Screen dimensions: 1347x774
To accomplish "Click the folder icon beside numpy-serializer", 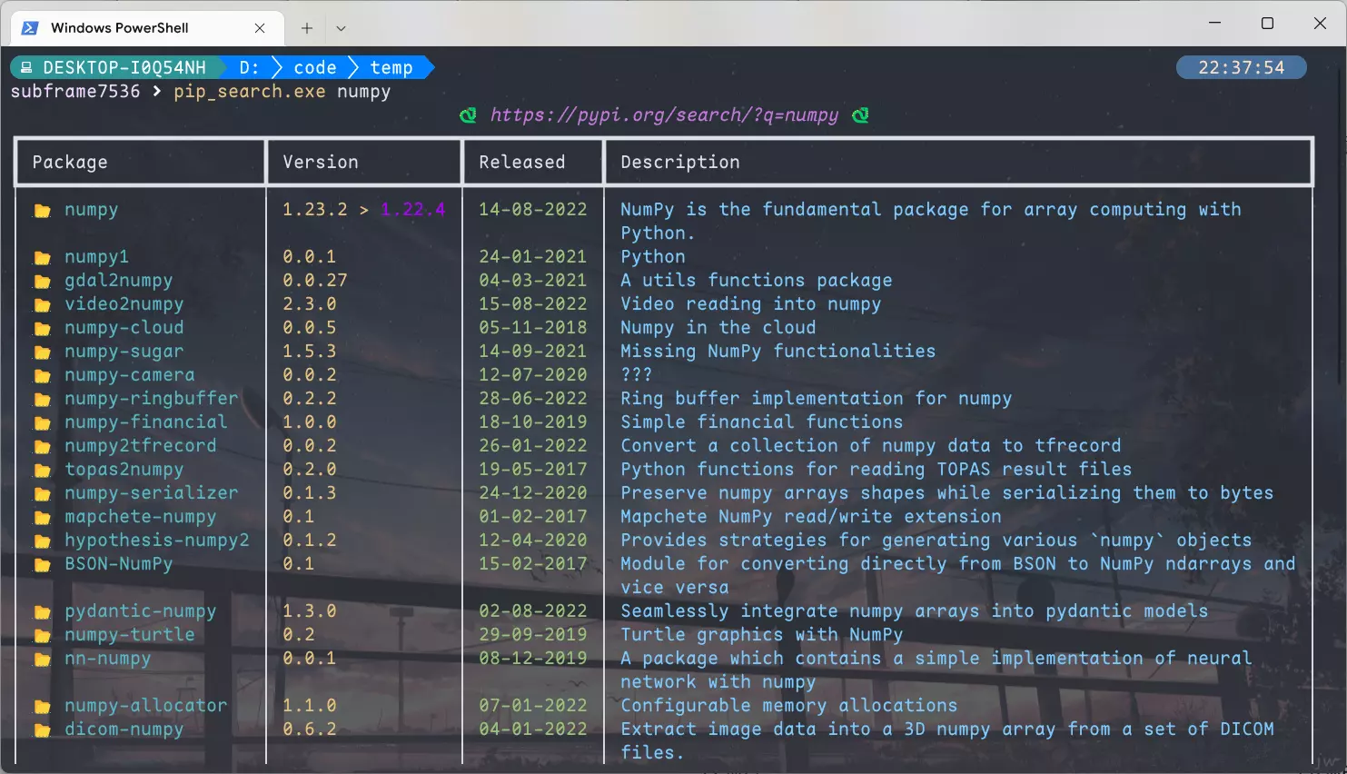I will tap(42, 494).
